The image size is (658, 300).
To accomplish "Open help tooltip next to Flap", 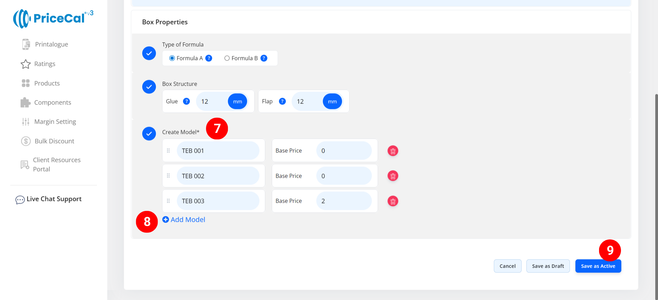I will click(x=282, y=101).
